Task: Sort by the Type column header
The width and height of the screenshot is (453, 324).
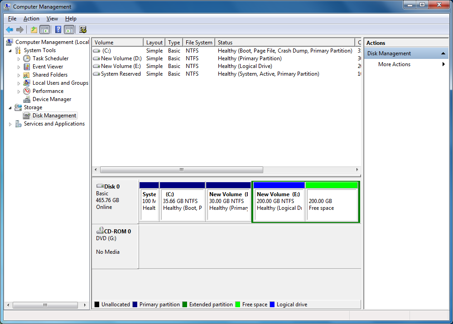Action: pos(174,43)
